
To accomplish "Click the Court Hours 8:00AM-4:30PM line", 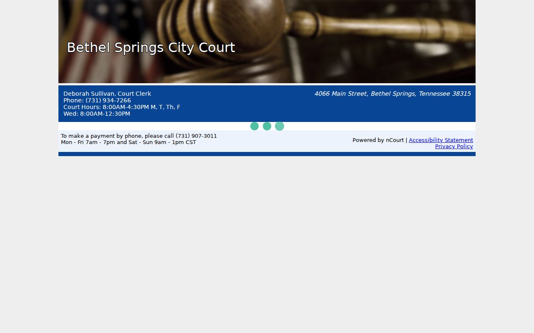I will [x=122, y=107].
